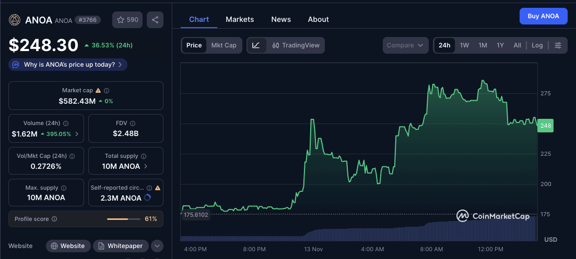576x259 pixels.
Task: Click the globe Website link
Action: click(69, 246)
